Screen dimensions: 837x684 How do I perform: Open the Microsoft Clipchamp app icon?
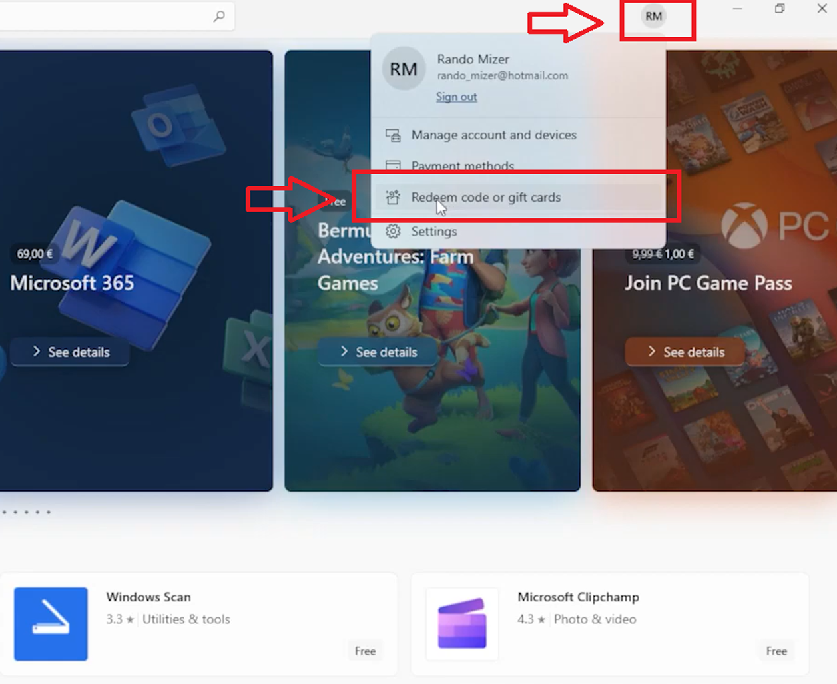click(x=462, y=624)
